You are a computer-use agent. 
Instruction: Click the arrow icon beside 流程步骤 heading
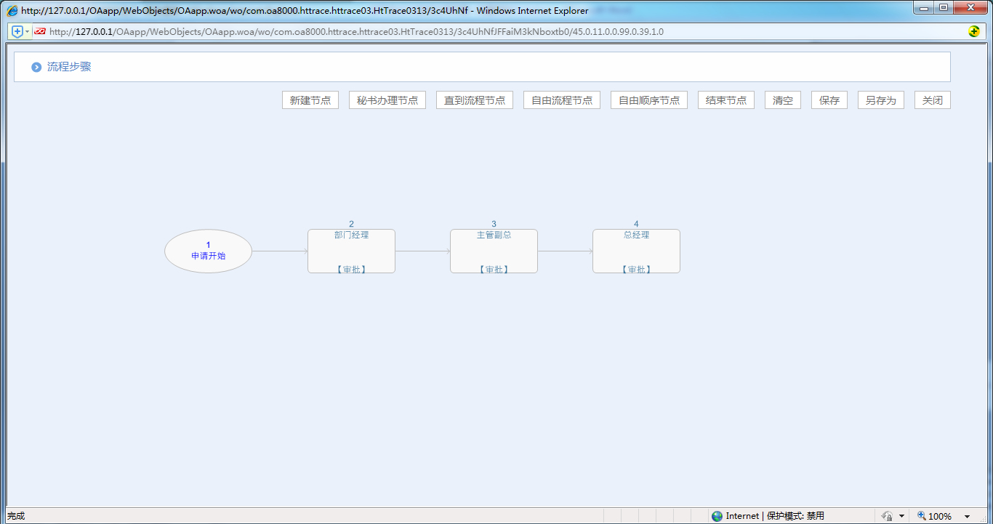(x=36, y=67)
